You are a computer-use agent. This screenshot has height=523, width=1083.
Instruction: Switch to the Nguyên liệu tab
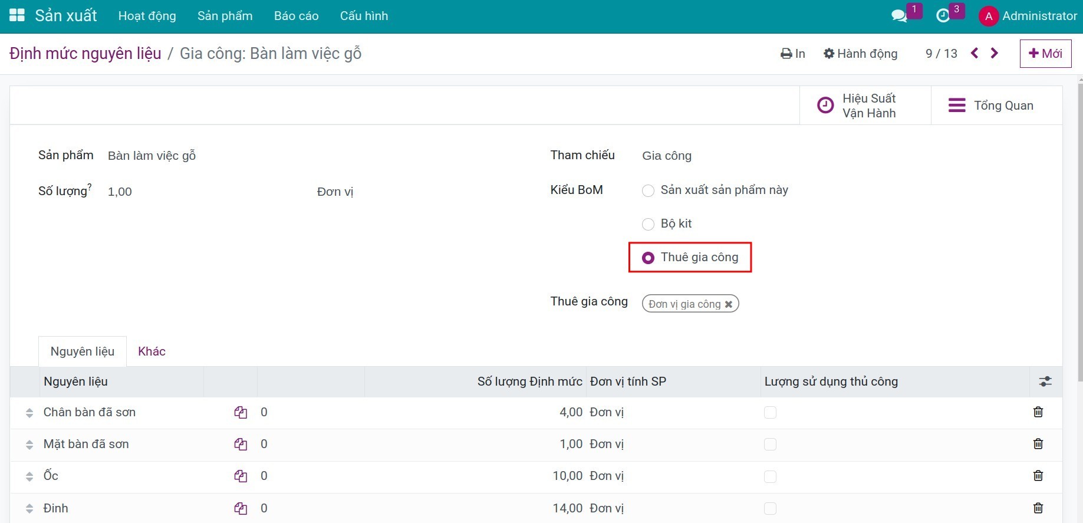83,351
